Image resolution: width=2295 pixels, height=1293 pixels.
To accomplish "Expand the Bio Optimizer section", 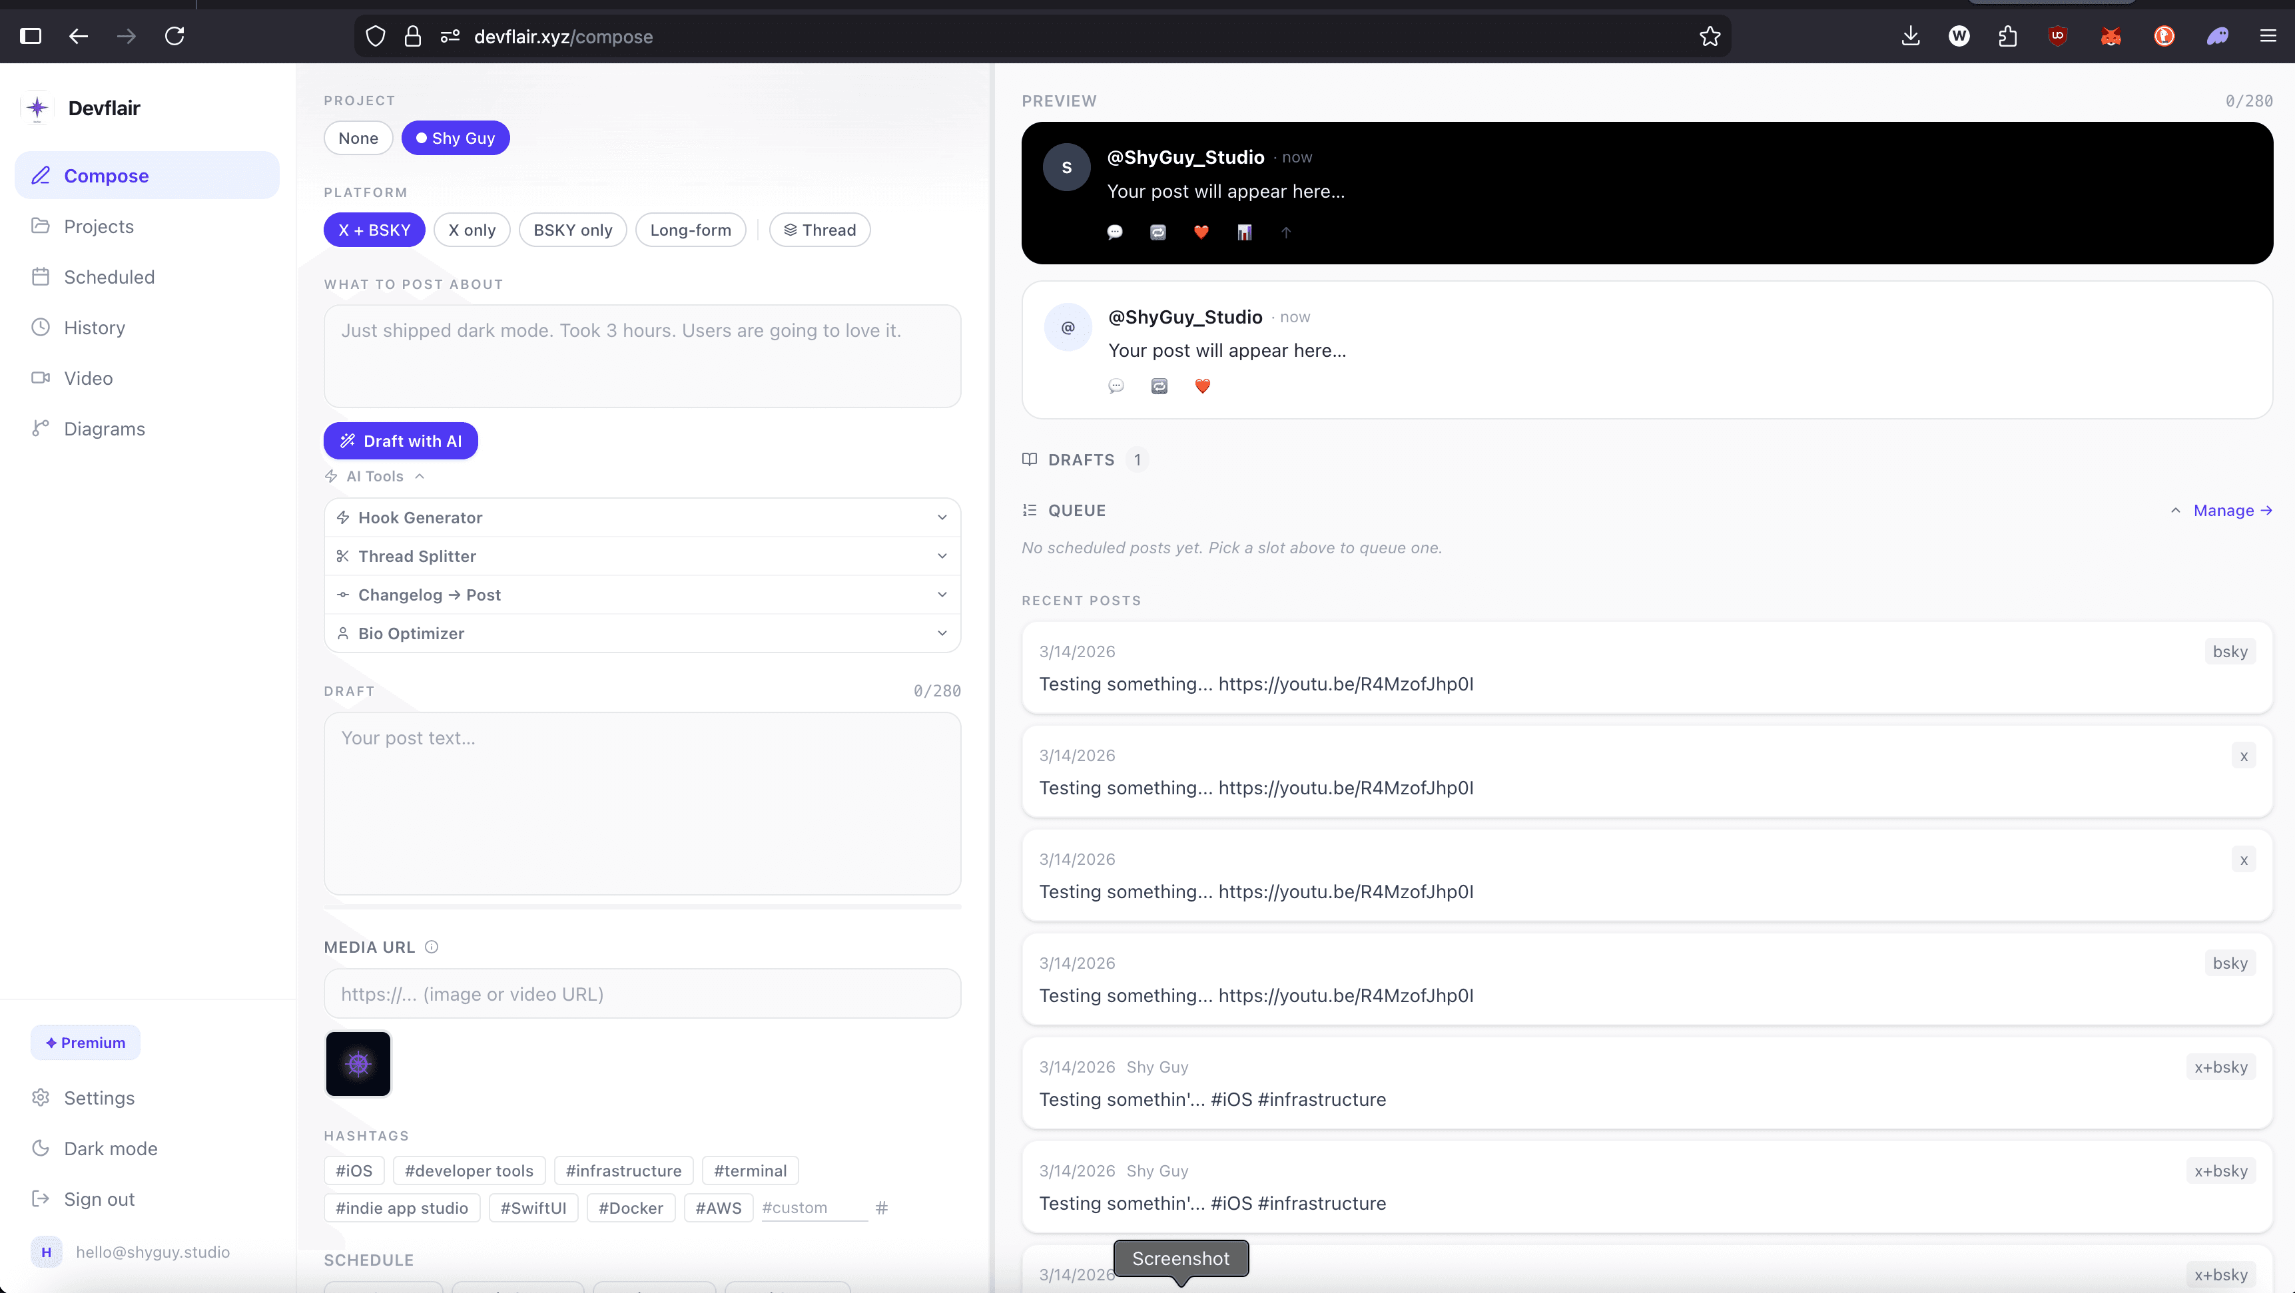I will [641, 633].
